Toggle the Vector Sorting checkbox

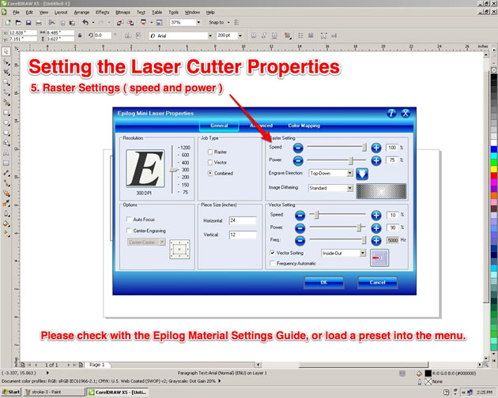point(272,253)
